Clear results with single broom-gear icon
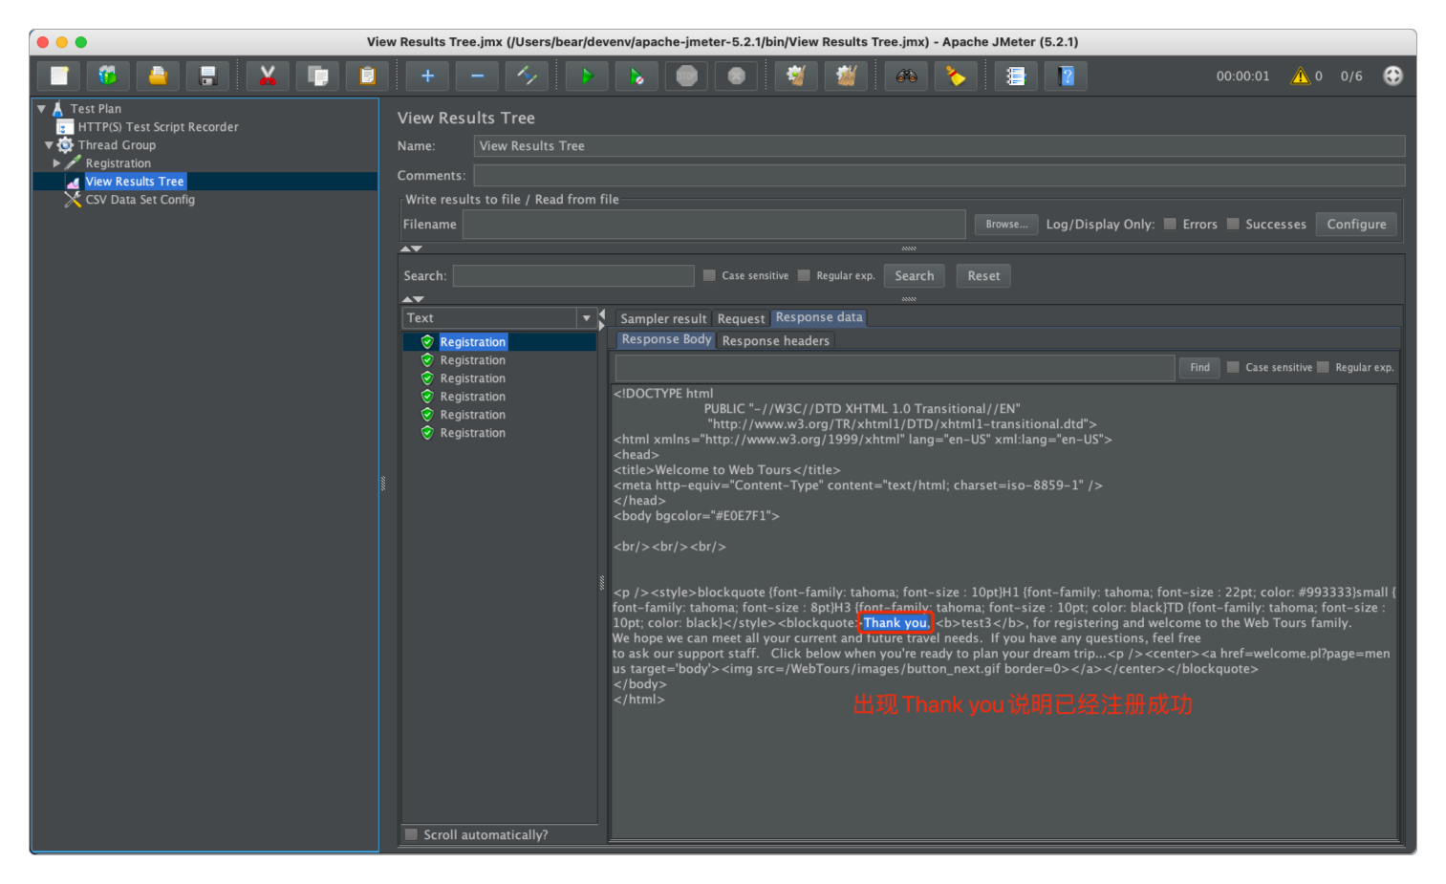This screenshot has width=1446, height=884. tap(796, 75)
